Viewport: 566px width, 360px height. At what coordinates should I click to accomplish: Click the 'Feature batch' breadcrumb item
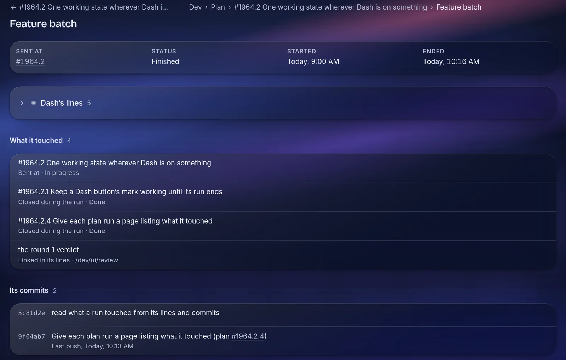coord(458,7)
